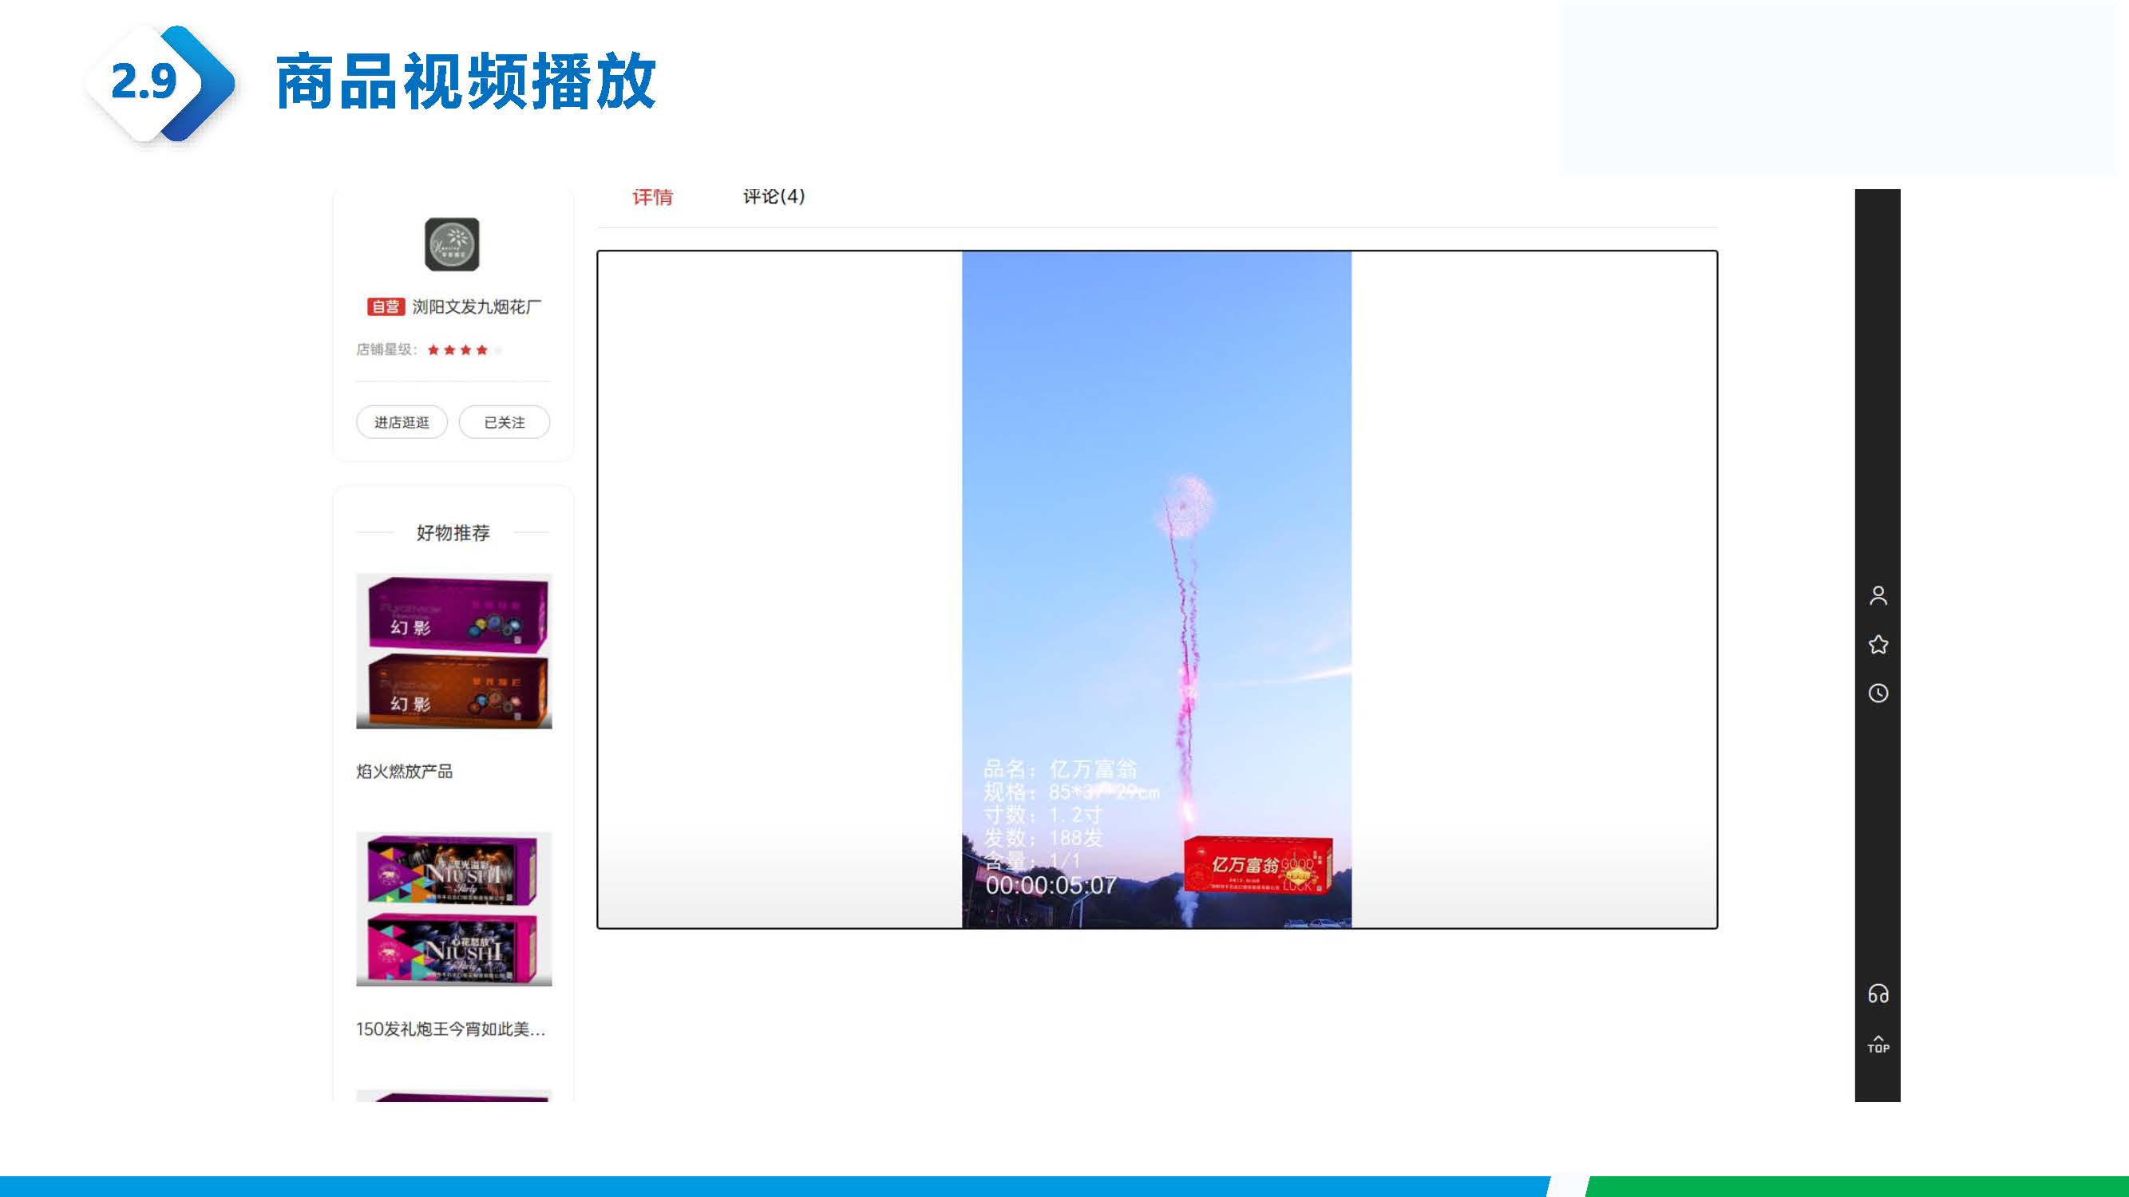Click the 进店逛逛 button to browse store

(x=402, y=422)
